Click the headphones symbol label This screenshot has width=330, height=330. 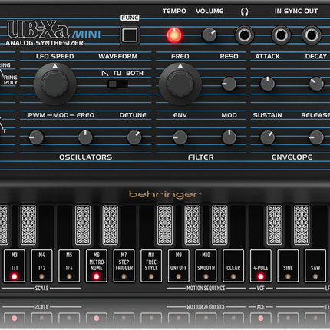pos(245,12)
